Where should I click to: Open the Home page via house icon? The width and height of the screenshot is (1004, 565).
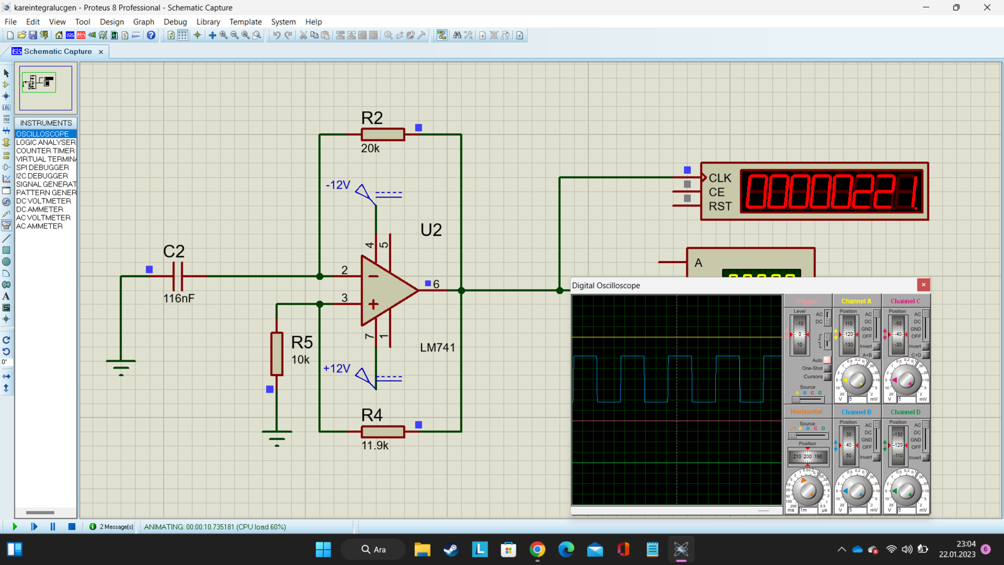coord(59,35)
